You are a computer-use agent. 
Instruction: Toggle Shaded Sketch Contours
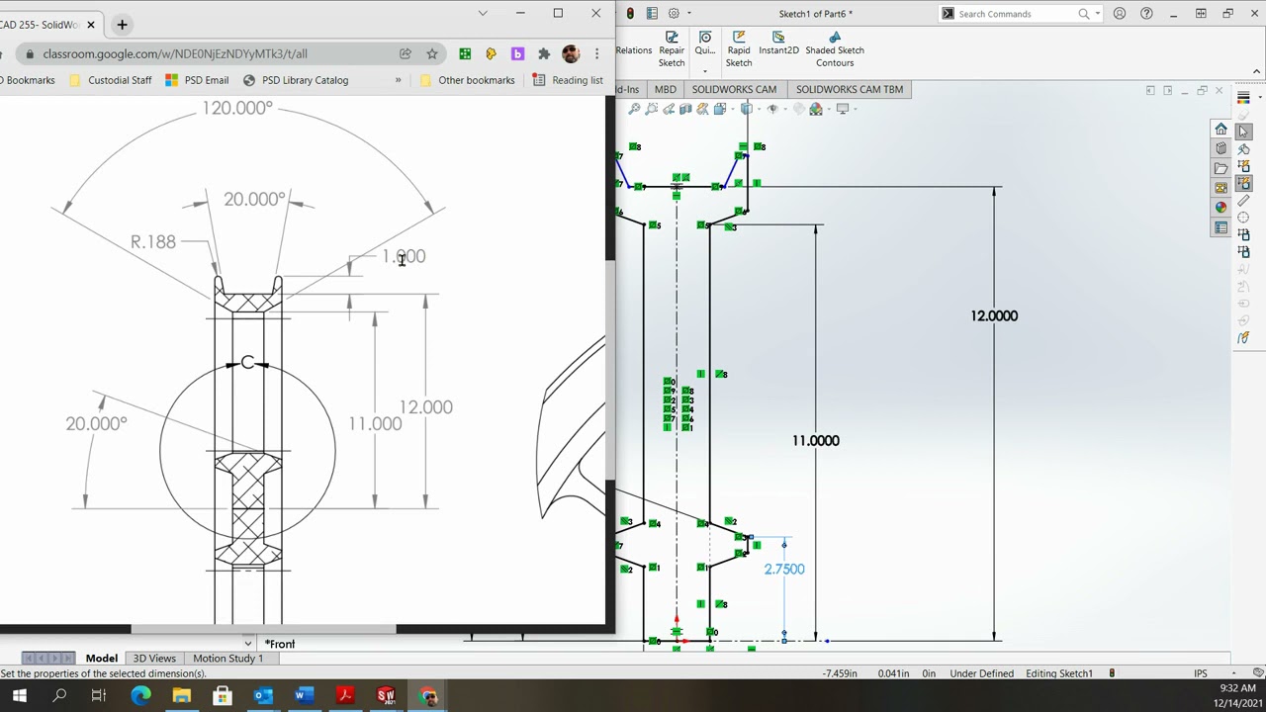[835, 49]
